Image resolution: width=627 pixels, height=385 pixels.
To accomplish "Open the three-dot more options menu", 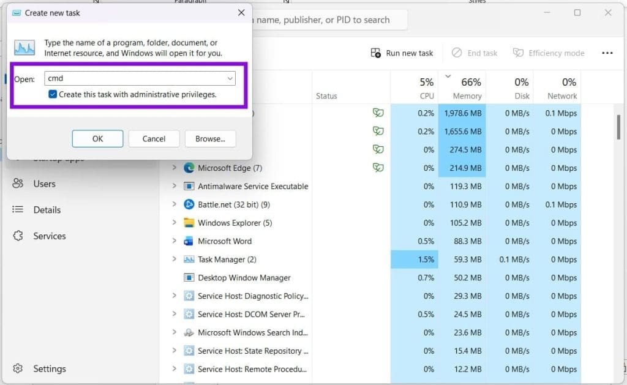I will click(x=607, y=53).
